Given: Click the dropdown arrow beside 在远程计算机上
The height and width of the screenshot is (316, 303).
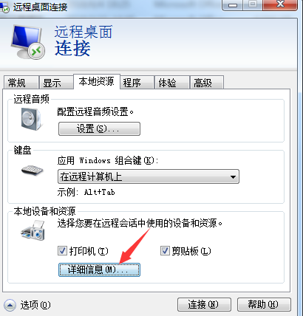Looking at the screenshot, I should click(x=233, y=177).
